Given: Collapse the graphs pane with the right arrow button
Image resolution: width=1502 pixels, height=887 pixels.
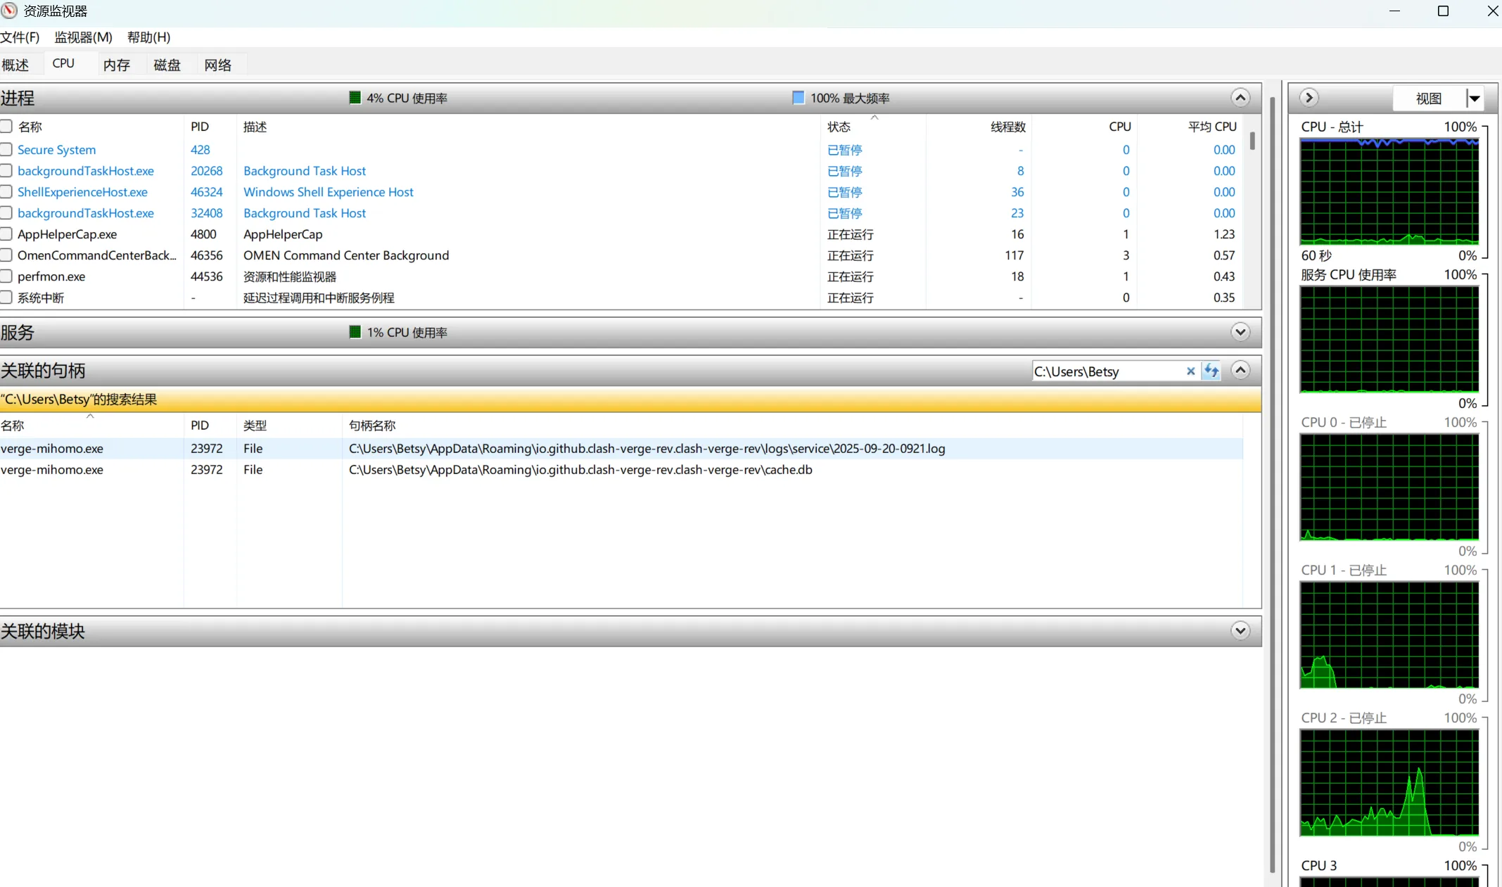Looking at the screenshot, I should pyautogui.click(x=1309, y=98).
